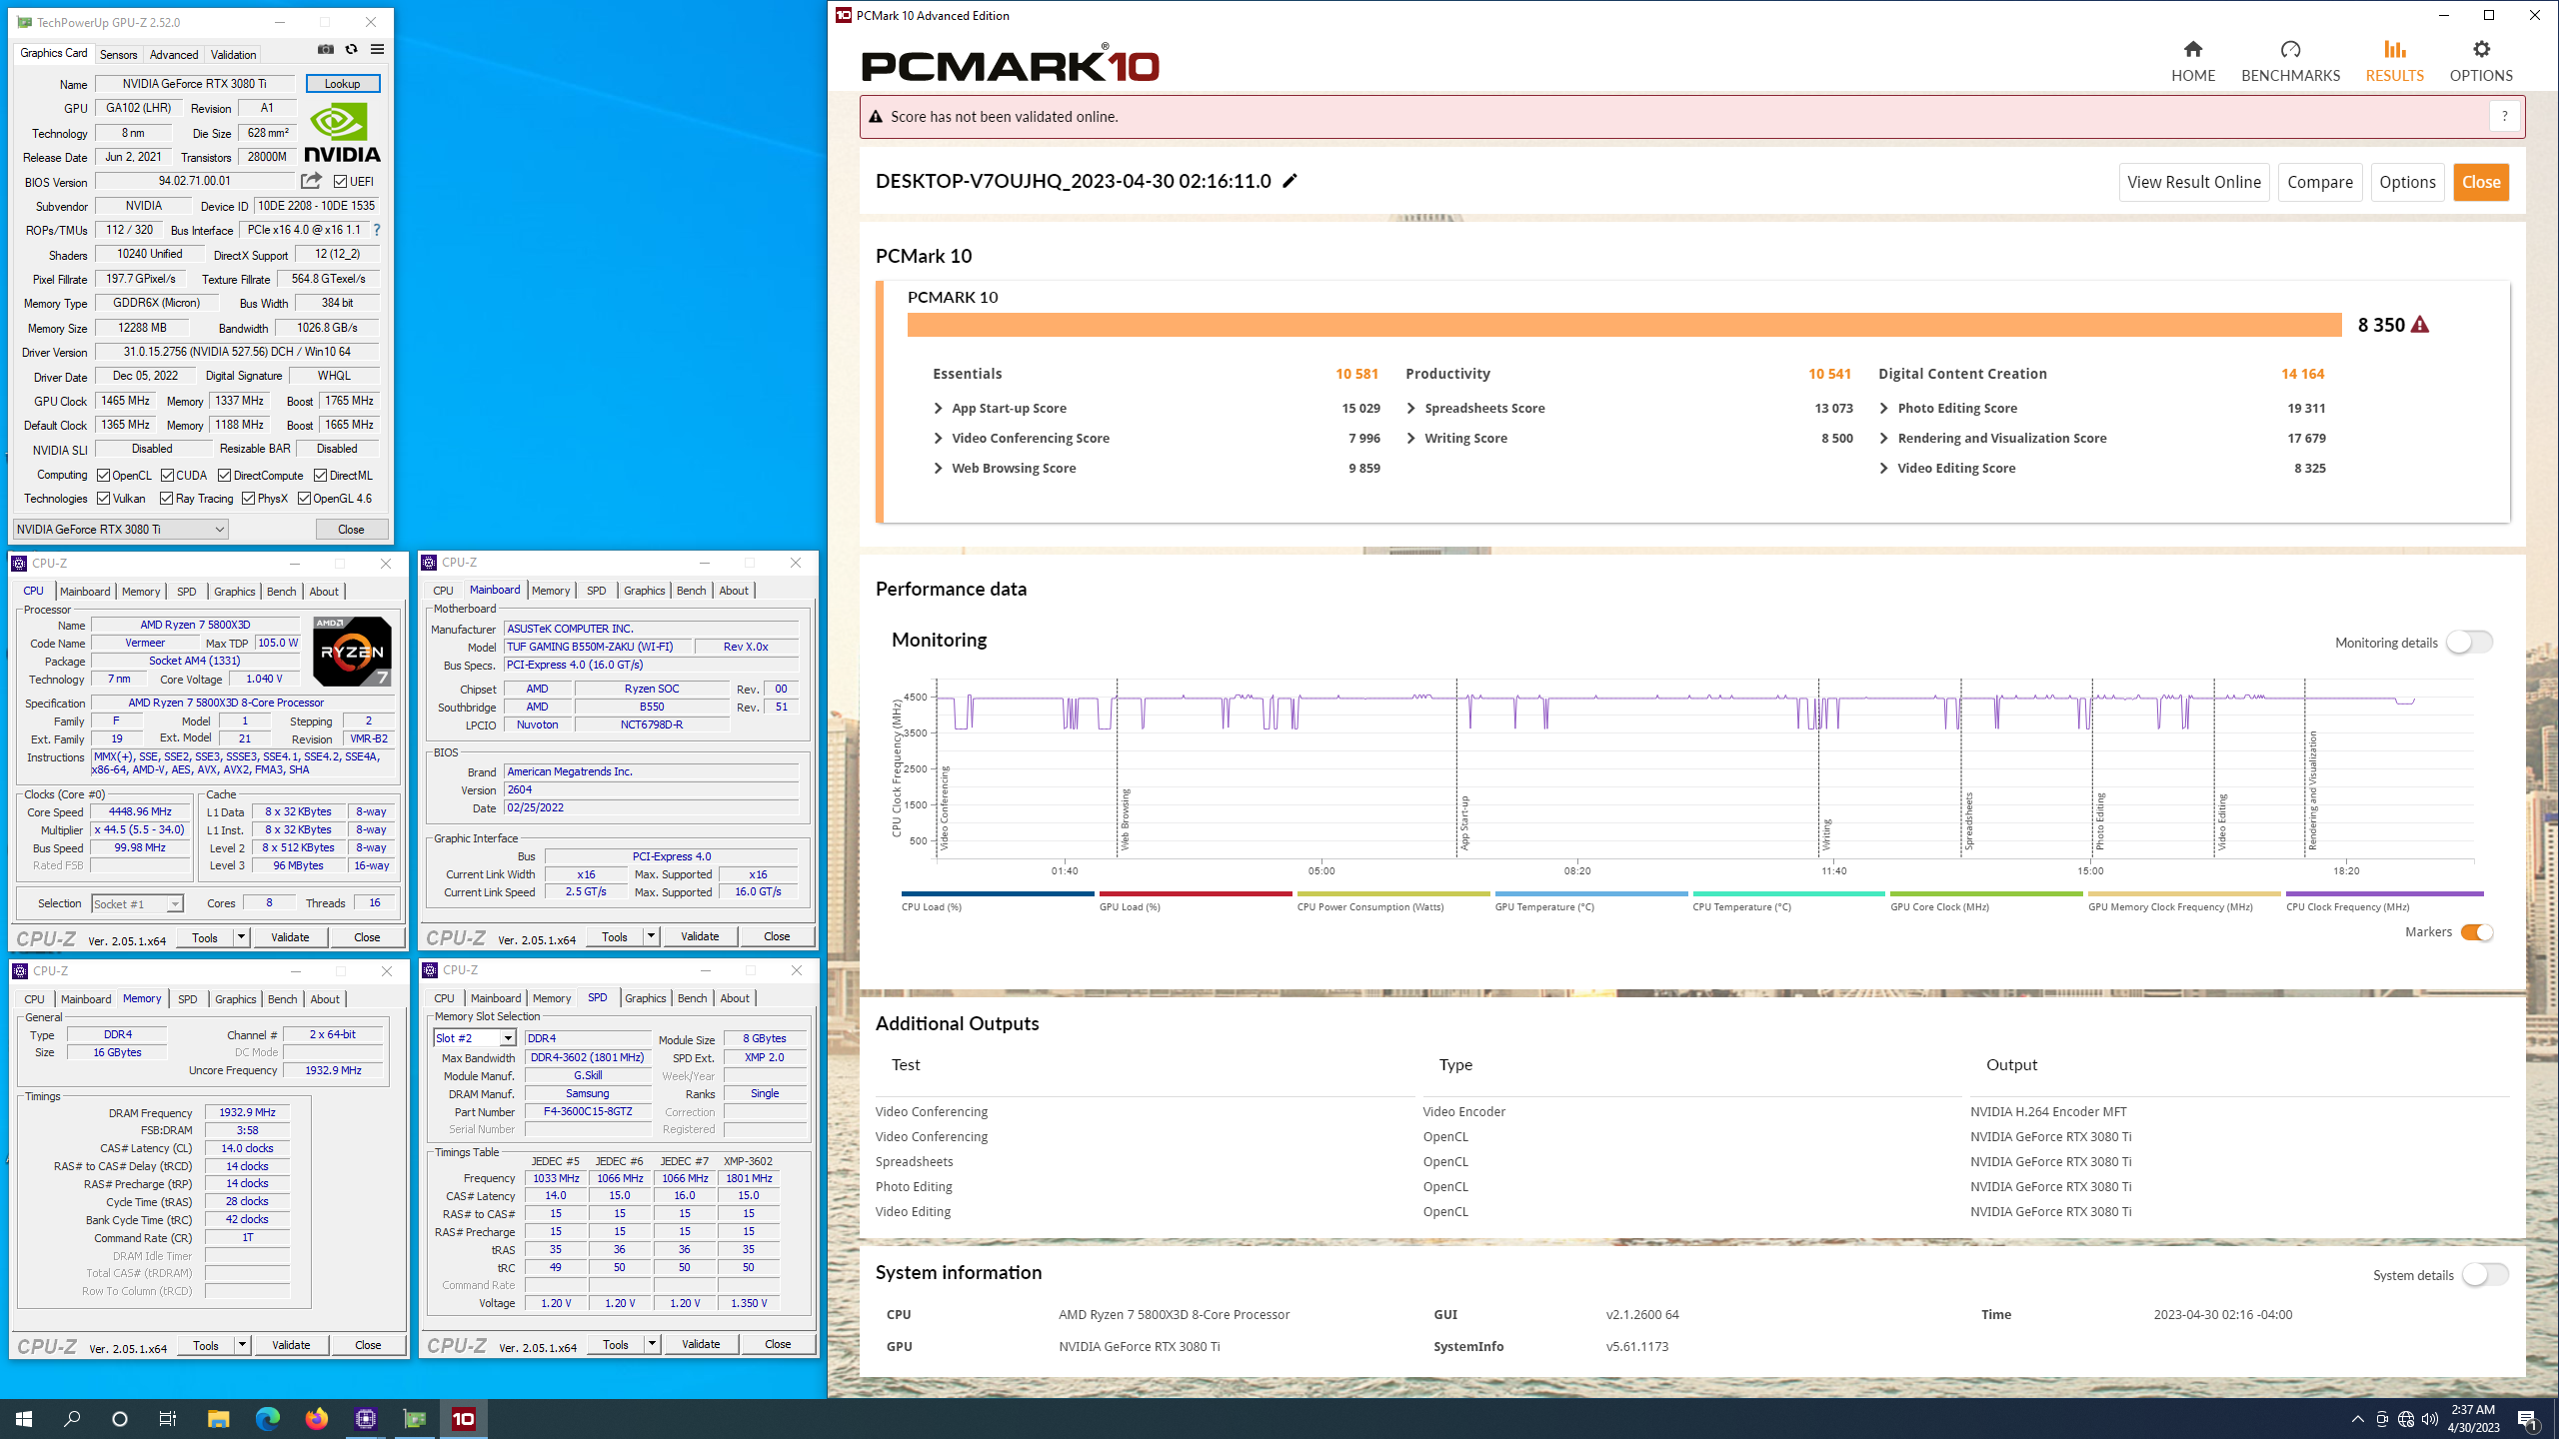The height and width of the screenshot is (1439, 2559).
Task: Expand the Web Browsing Score row
Action: 938,468
